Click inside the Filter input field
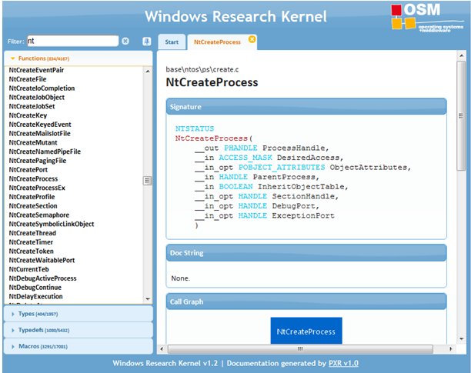 (73, 41)
